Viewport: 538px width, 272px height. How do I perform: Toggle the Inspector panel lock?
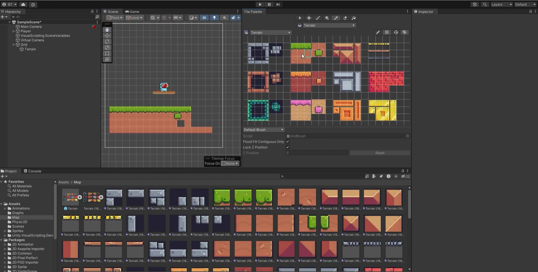click(530, 11)
